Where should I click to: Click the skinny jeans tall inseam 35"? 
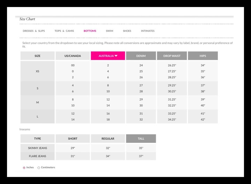pyautogui.click(x=141, y=148)
